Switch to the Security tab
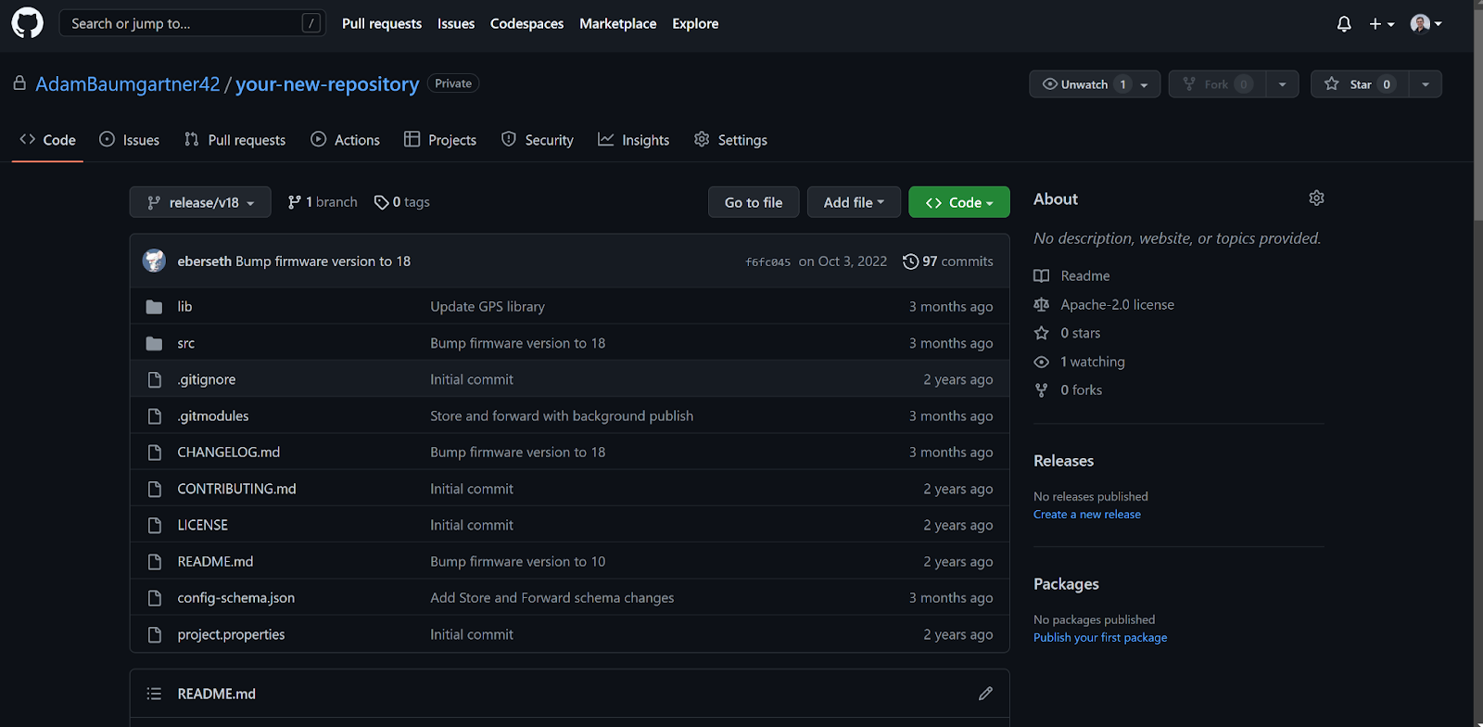1483x727 pixels. [x=538, y=140]
